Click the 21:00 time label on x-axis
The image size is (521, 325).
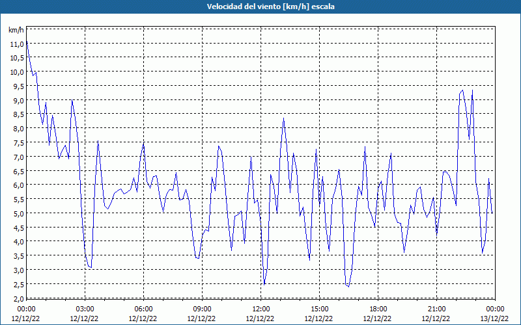click(x=436, y=309)
